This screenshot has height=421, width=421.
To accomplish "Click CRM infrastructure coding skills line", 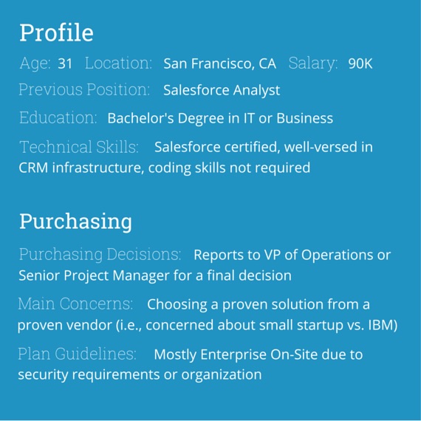I will coord(164,168).
